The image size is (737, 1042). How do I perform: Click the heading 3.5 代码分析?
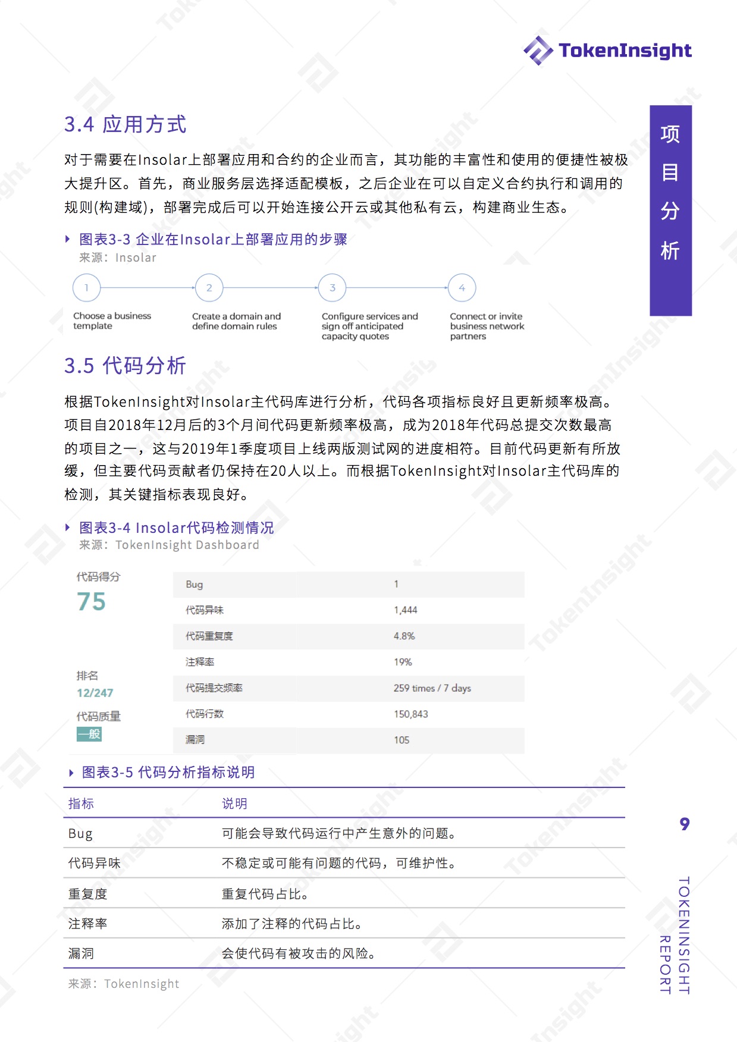126,365
